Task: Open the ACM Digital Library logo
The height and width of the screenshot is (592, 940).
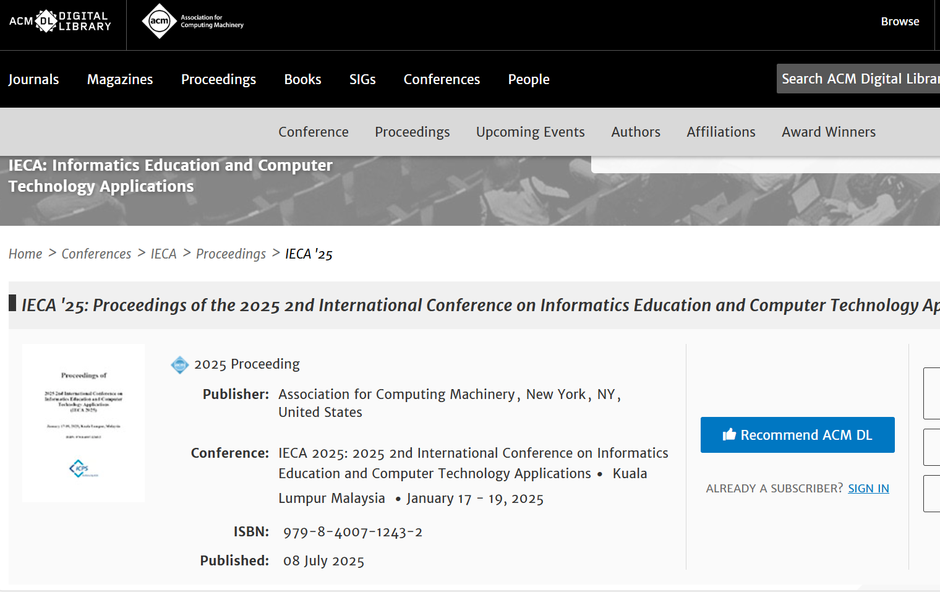Action: click(x=60, y=22)
